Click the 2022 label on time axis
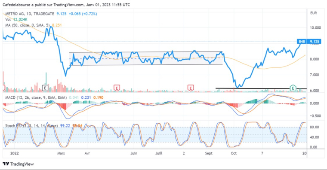Viewport: 327px width, 170px height. [x=14, y=153]
